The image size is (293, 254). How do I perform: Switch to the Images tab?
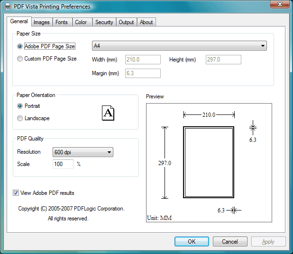pyautogui.click(x=42, y=22)
